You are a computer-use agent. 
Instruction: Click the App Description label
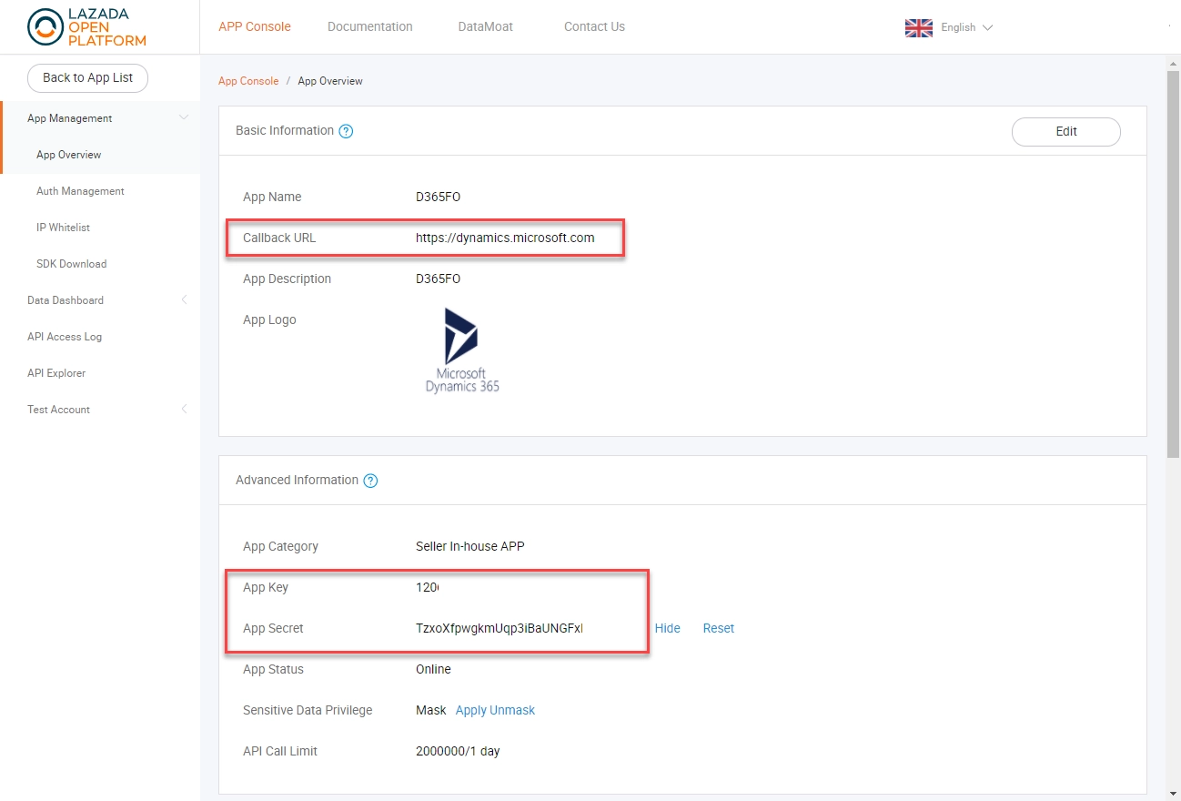coord(287,279)
